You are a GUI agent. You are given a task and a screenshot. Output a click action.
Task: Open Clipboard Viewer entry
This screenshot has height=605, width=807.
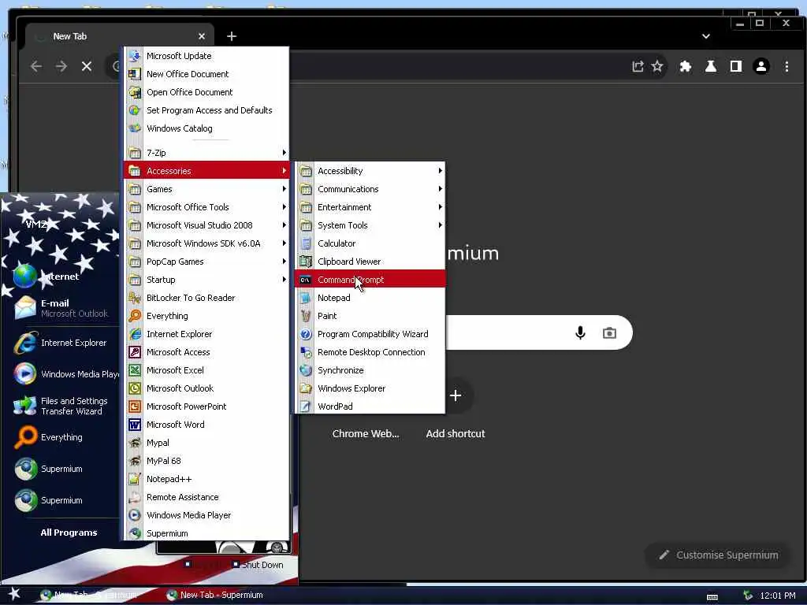tap(370, 262)
